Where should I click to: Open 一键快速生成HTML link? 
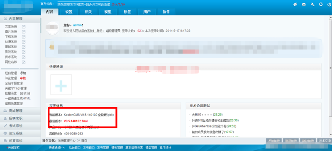[18, 98]
